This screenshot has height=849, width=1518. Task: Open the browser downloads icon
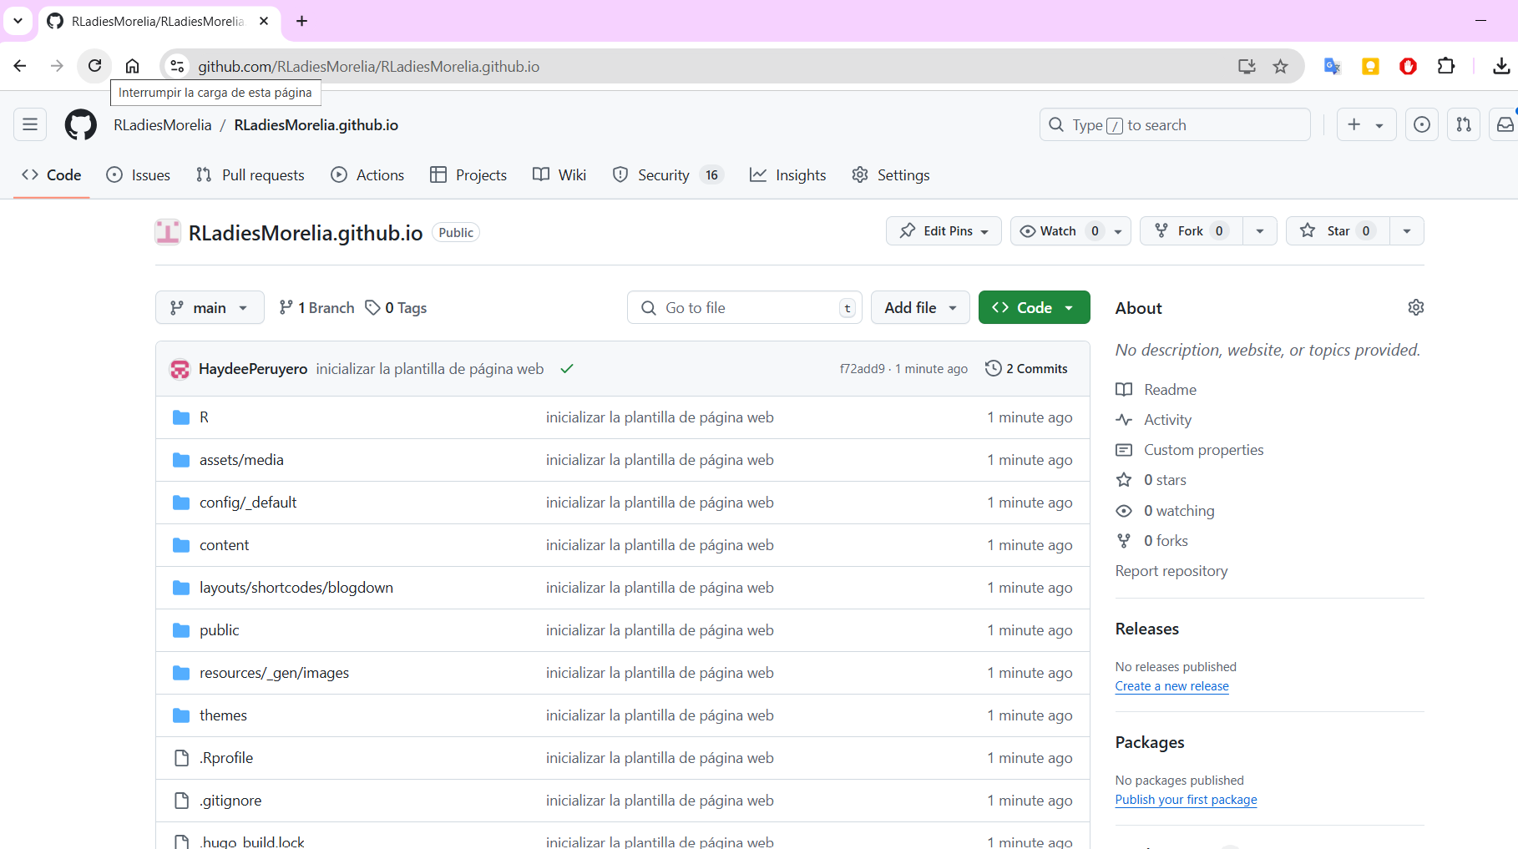[x=1501, y=66]
